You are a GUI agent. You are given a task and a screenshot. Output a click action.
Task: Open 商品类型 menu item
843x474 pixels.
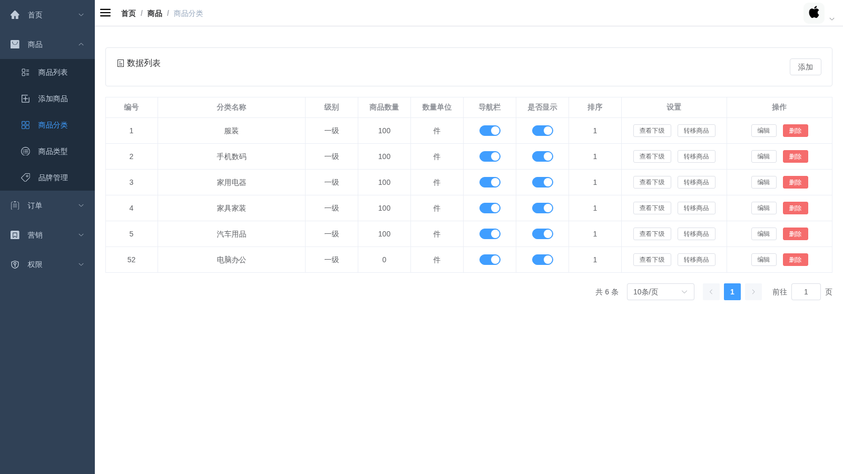47,151
